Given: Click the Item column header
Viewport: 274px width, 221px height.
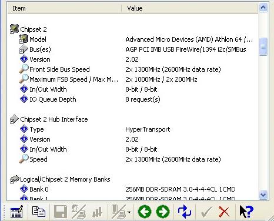Looking at the screenshot, I should coord(65,8).
